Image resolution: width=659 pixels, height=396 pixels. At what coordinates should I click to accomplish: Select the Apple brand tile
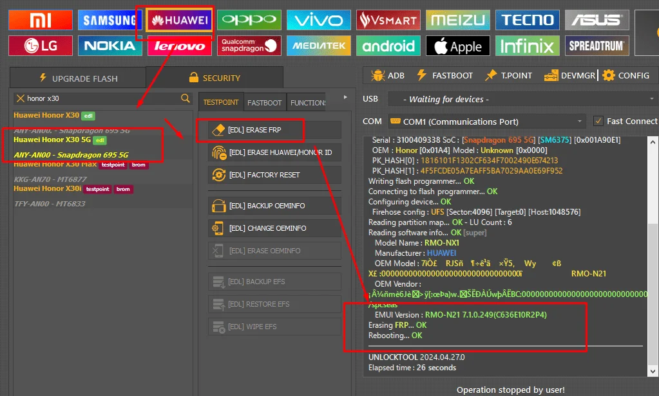(x=457, y=46)
